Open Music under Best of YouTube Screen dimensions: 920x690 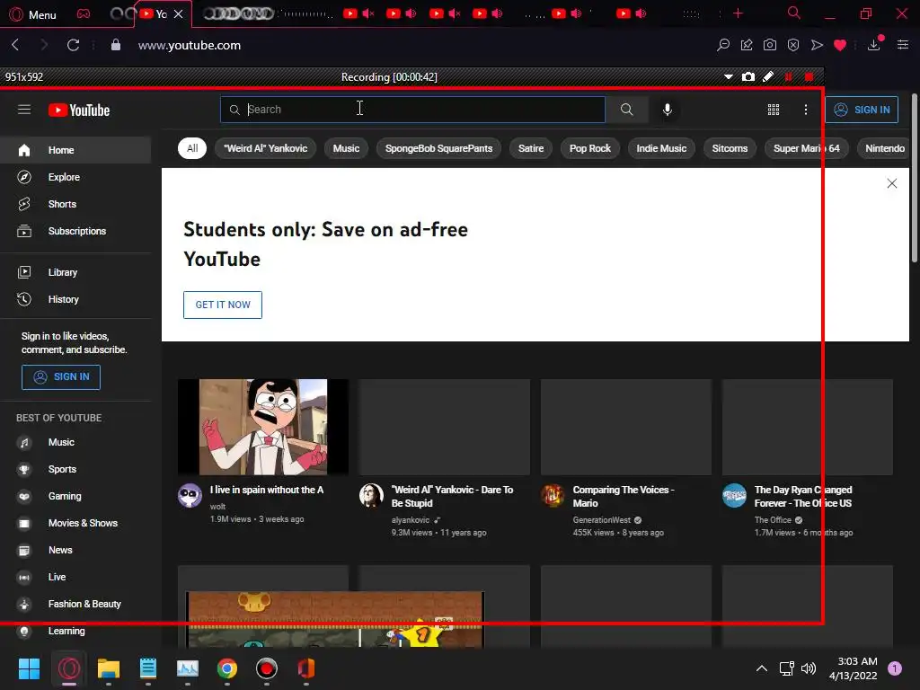pyautogui.click(x=75, y=442)
